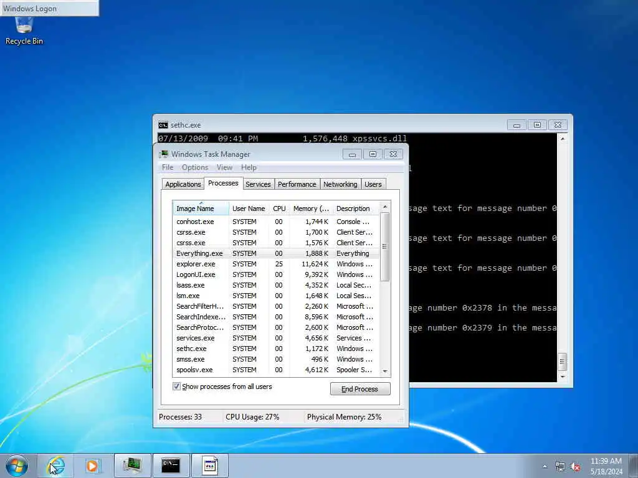This screenshot has height=478, width=638.
Task: Open the Options menu
Action: [x=195, y=167]
